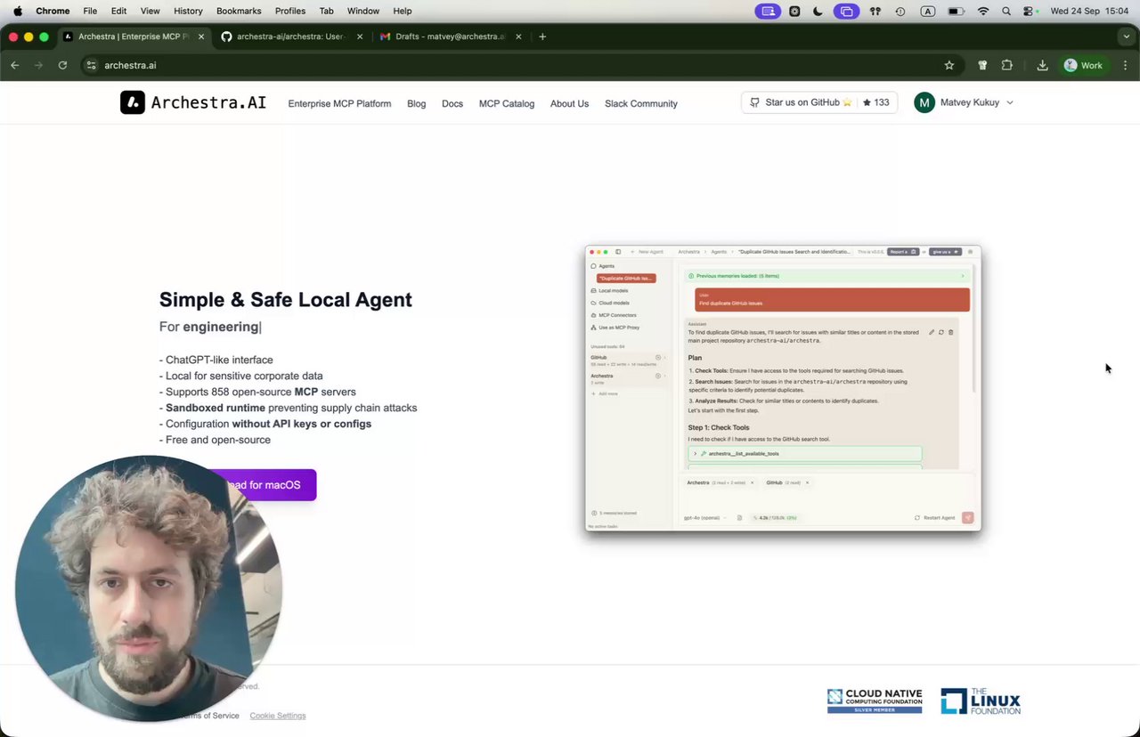Screen dimensions: 1140x737
Task: Switch to archestra-ai/archestra GitHub tab
Action: coord(291,36)
